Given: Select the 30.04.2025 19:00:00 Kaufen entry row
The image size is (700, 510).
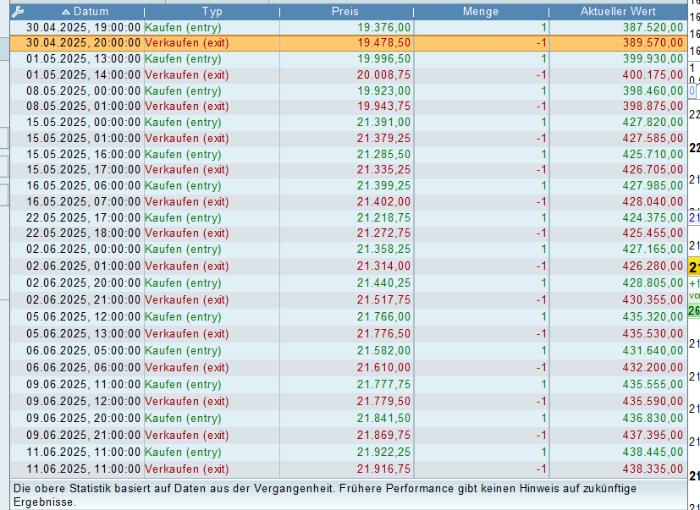Looking at the screenshot, I should pos(349,28).
